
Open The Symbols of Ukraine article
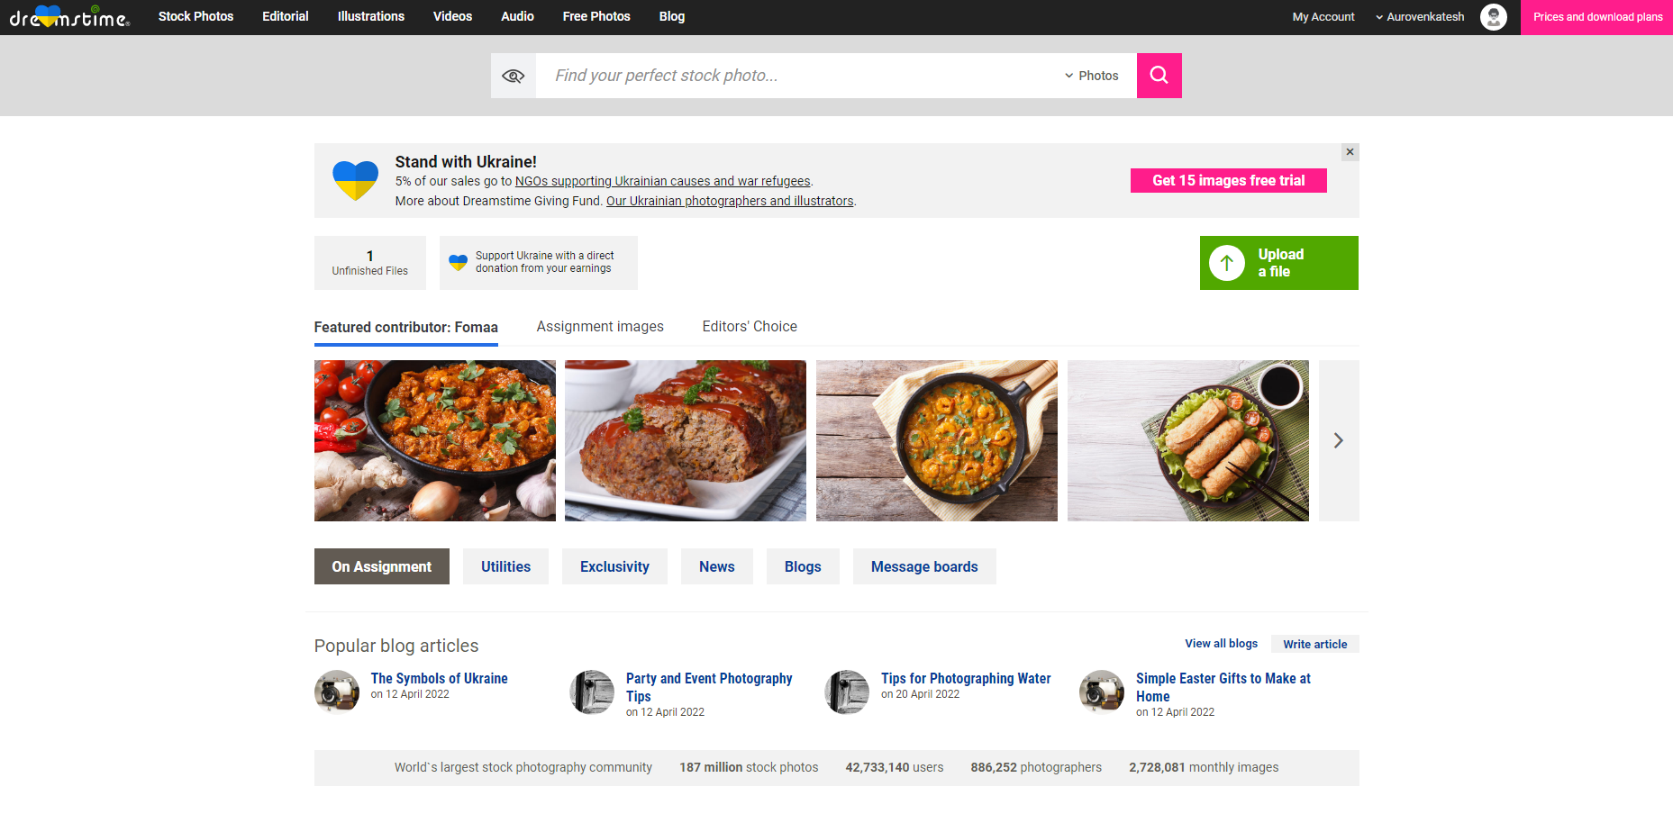439,678
